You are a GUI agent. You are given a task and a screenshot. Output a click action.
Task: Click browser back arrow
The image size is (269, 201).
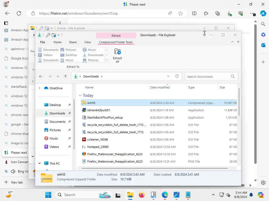click(7, 13)
